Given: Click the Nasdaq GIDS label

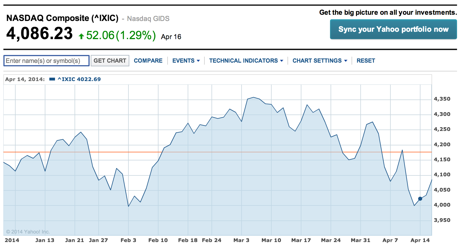Looking at the screenshot, I should click(x=148, y=19).
